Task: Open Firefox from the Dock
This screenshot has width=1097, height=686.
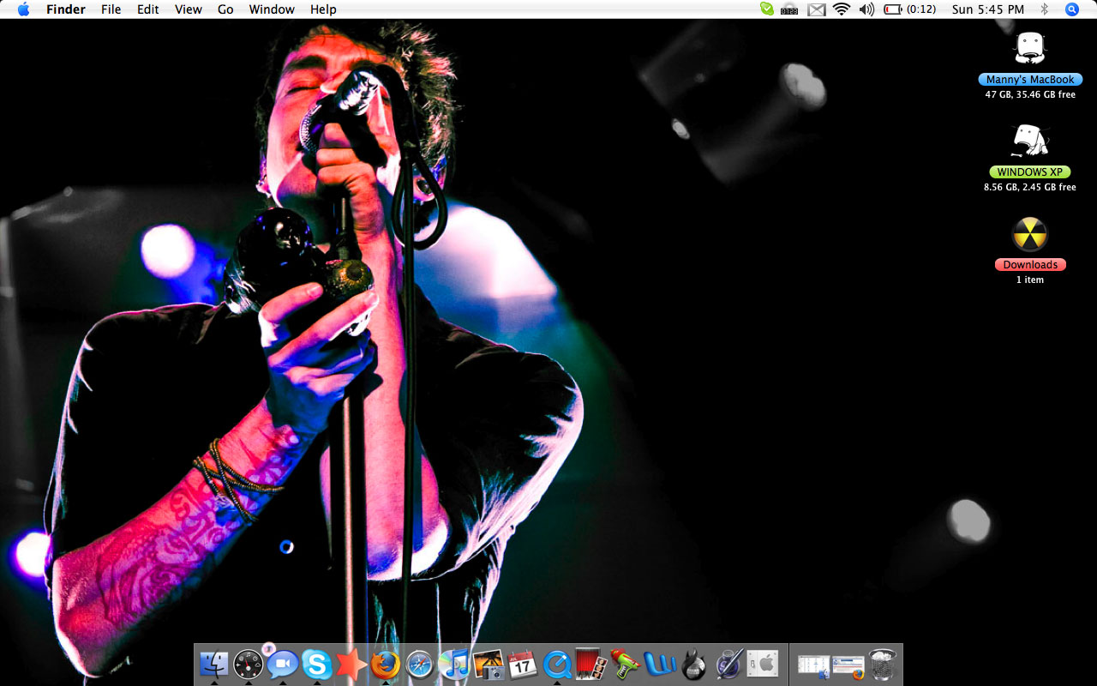Action: (386, 664)
